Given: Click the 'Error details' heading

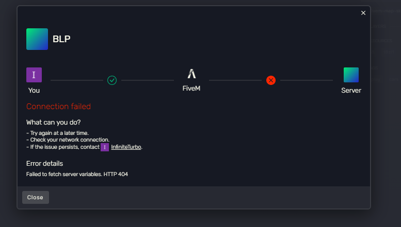Looking at the screenshot, I should (44, 164).
